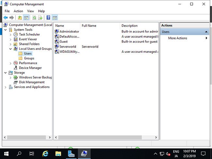Click the tree pane horizontal scrollbar thumb
The image size is (212, 159).
[26, 137]
